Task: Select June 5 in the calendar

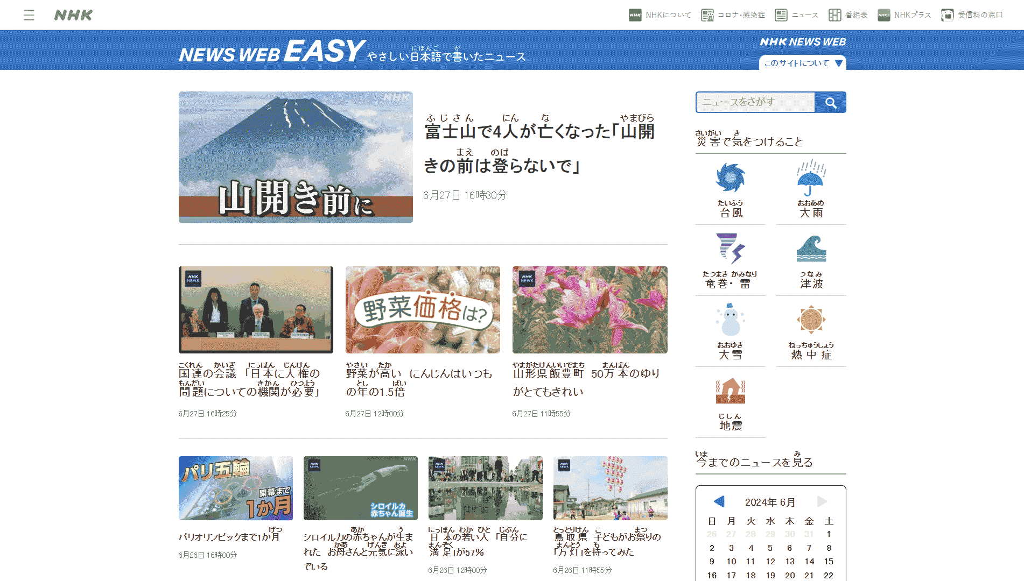Action: 770,548
